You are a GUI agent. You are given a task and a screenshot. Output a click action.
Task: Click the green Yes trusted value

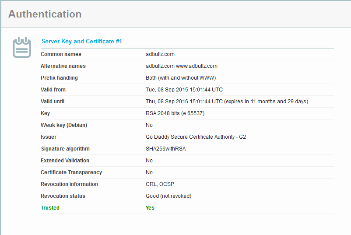(150, 208)
